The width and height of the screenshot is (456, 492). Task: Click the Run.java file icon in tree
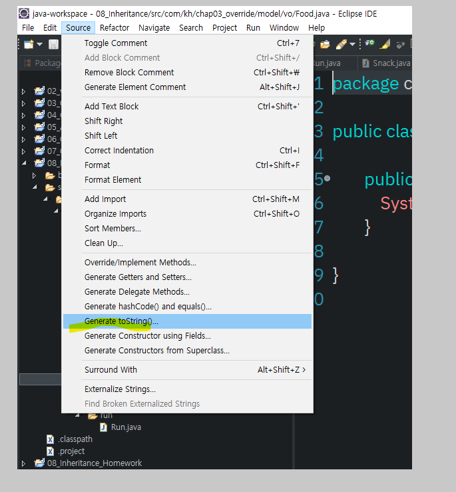pyautogui.click(x=103, y=427)
